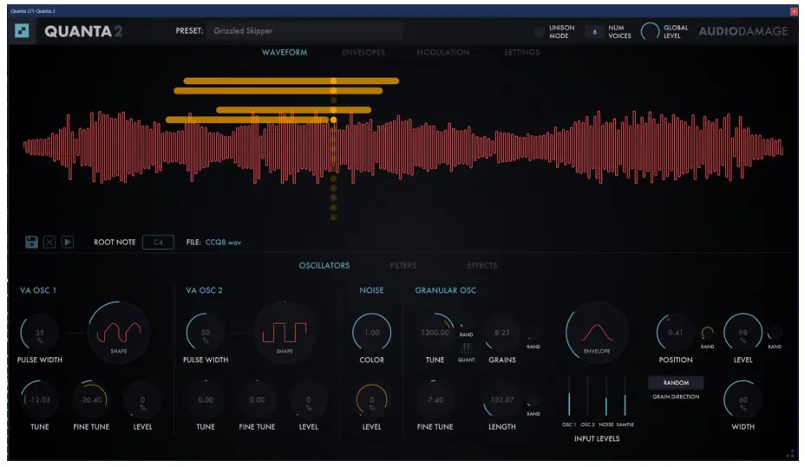805x467 pixels.
Task: Toggle the Unison Mode switch
Action: pyautogui.click(x=540, y=31)
